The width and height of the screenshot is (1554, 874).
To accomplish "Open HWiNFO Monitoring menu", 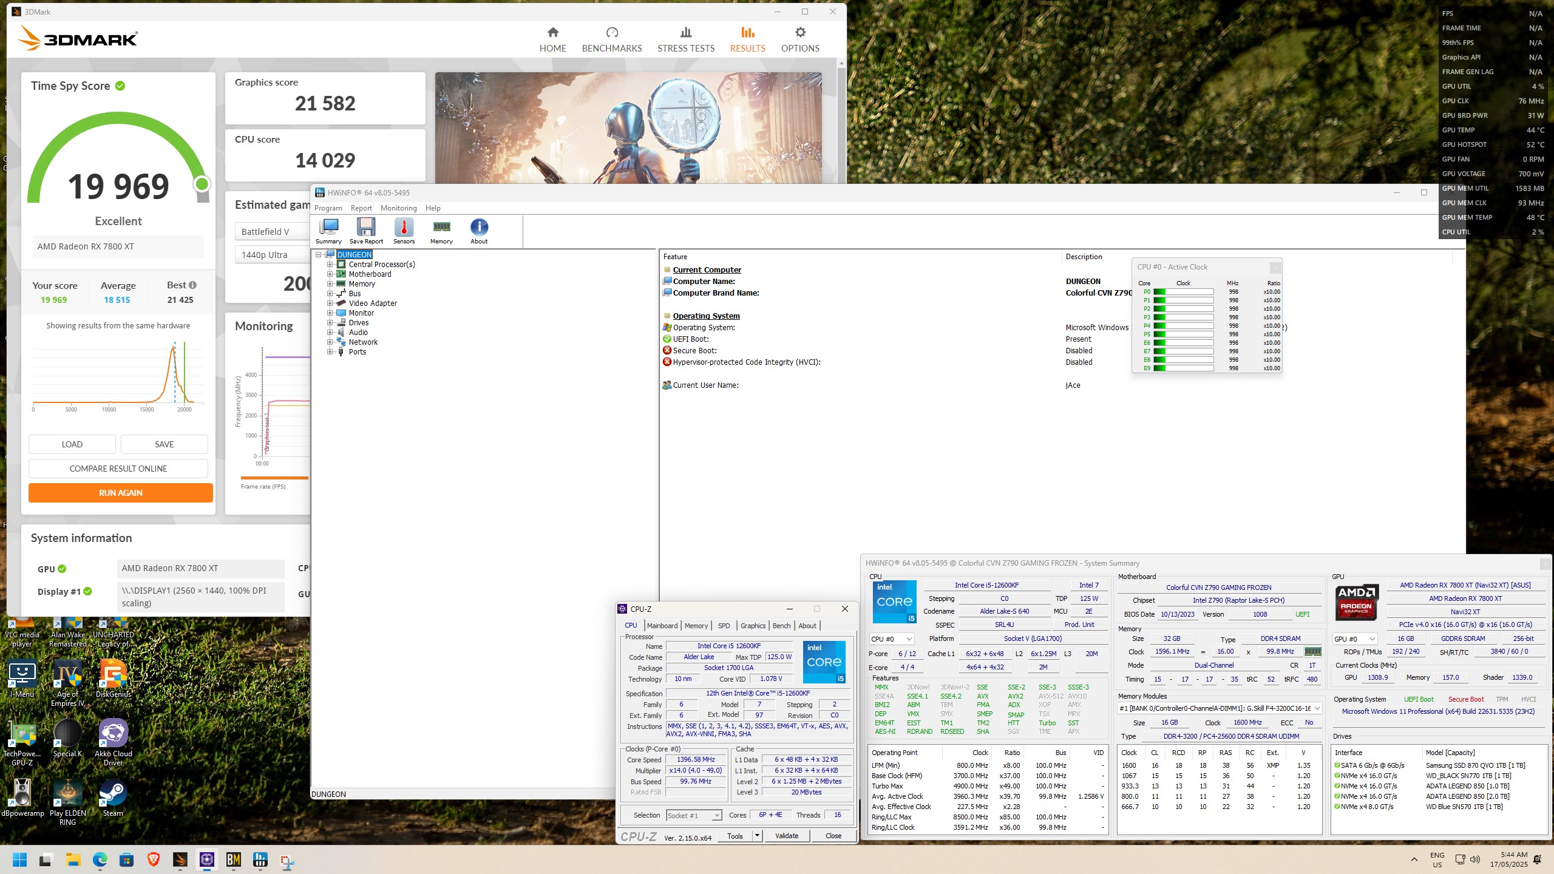I will click(398, 208).
